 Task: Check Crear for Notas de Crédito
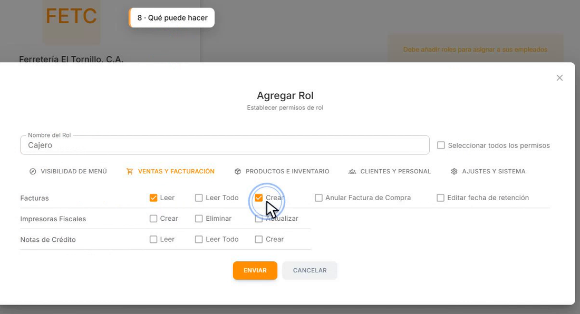(258, 239)
